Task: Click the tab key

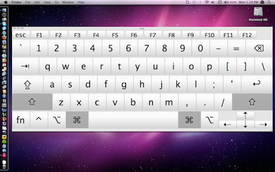Action: click(x=25, y=66)
